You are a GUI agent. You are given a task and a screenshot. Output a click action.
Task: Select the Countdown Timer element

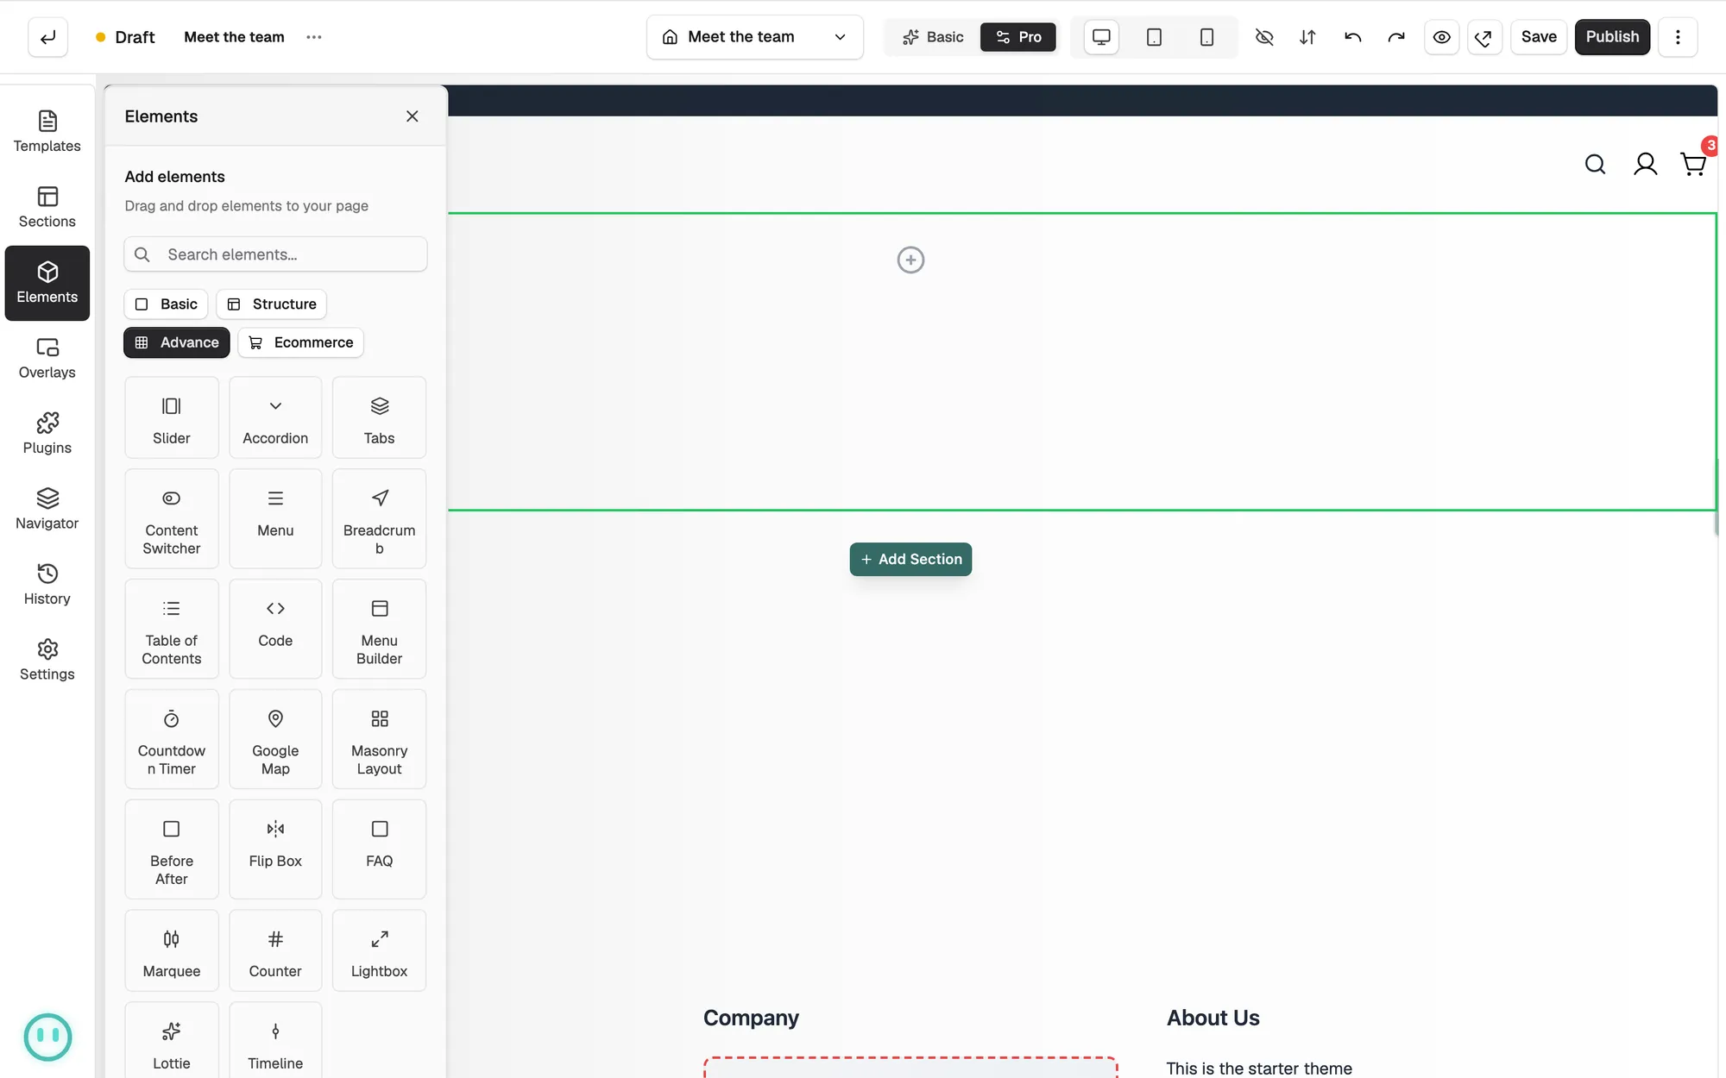coord(172,739)
